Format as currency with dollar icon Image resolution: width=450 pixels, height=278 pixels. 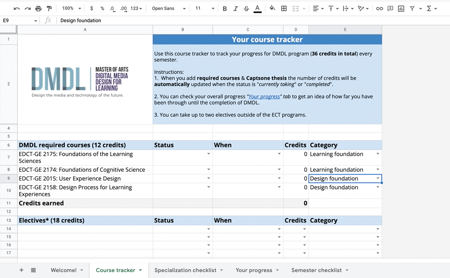[x=91, y=8]
